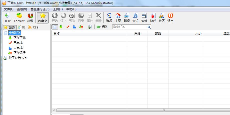The image size is (230, 115).
Task: Open a Torrent file via toolbar
Action: point(19,18)
